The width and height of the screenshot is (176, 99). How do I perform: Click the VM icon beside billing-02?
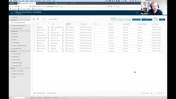(x=38, y=43)
